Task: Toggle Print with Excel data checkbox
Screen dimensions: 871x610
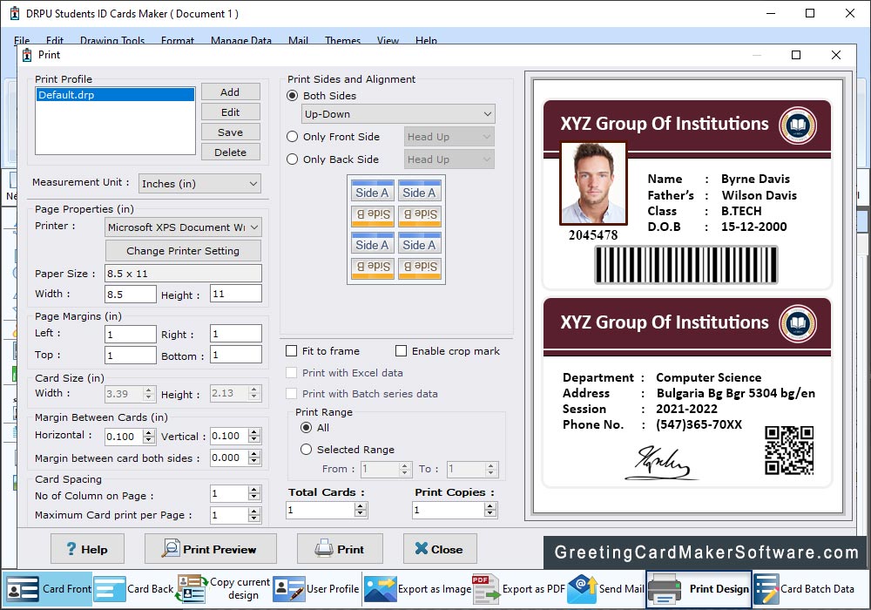Action: click(x=291, y=373)
